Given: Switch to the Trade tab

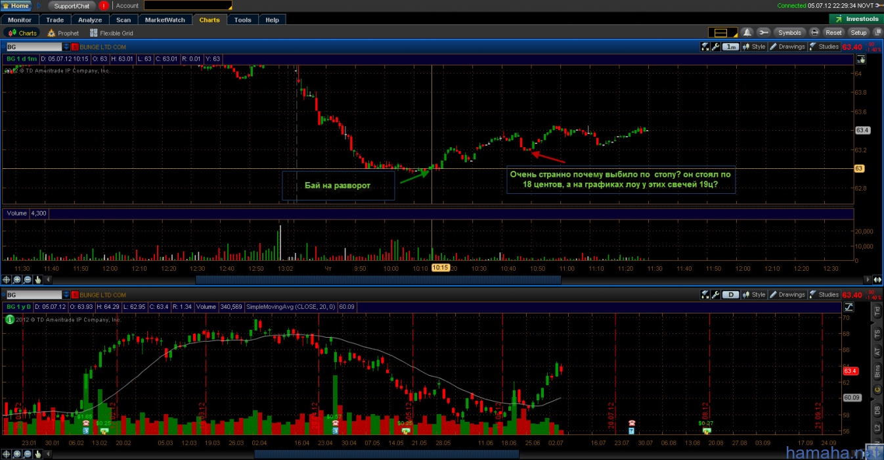Looking at the screenshot, I should 55,20.
